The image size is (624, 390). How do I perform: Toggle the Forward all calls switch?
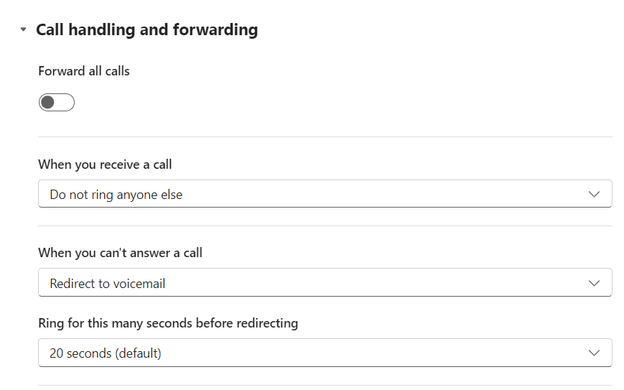57,103
